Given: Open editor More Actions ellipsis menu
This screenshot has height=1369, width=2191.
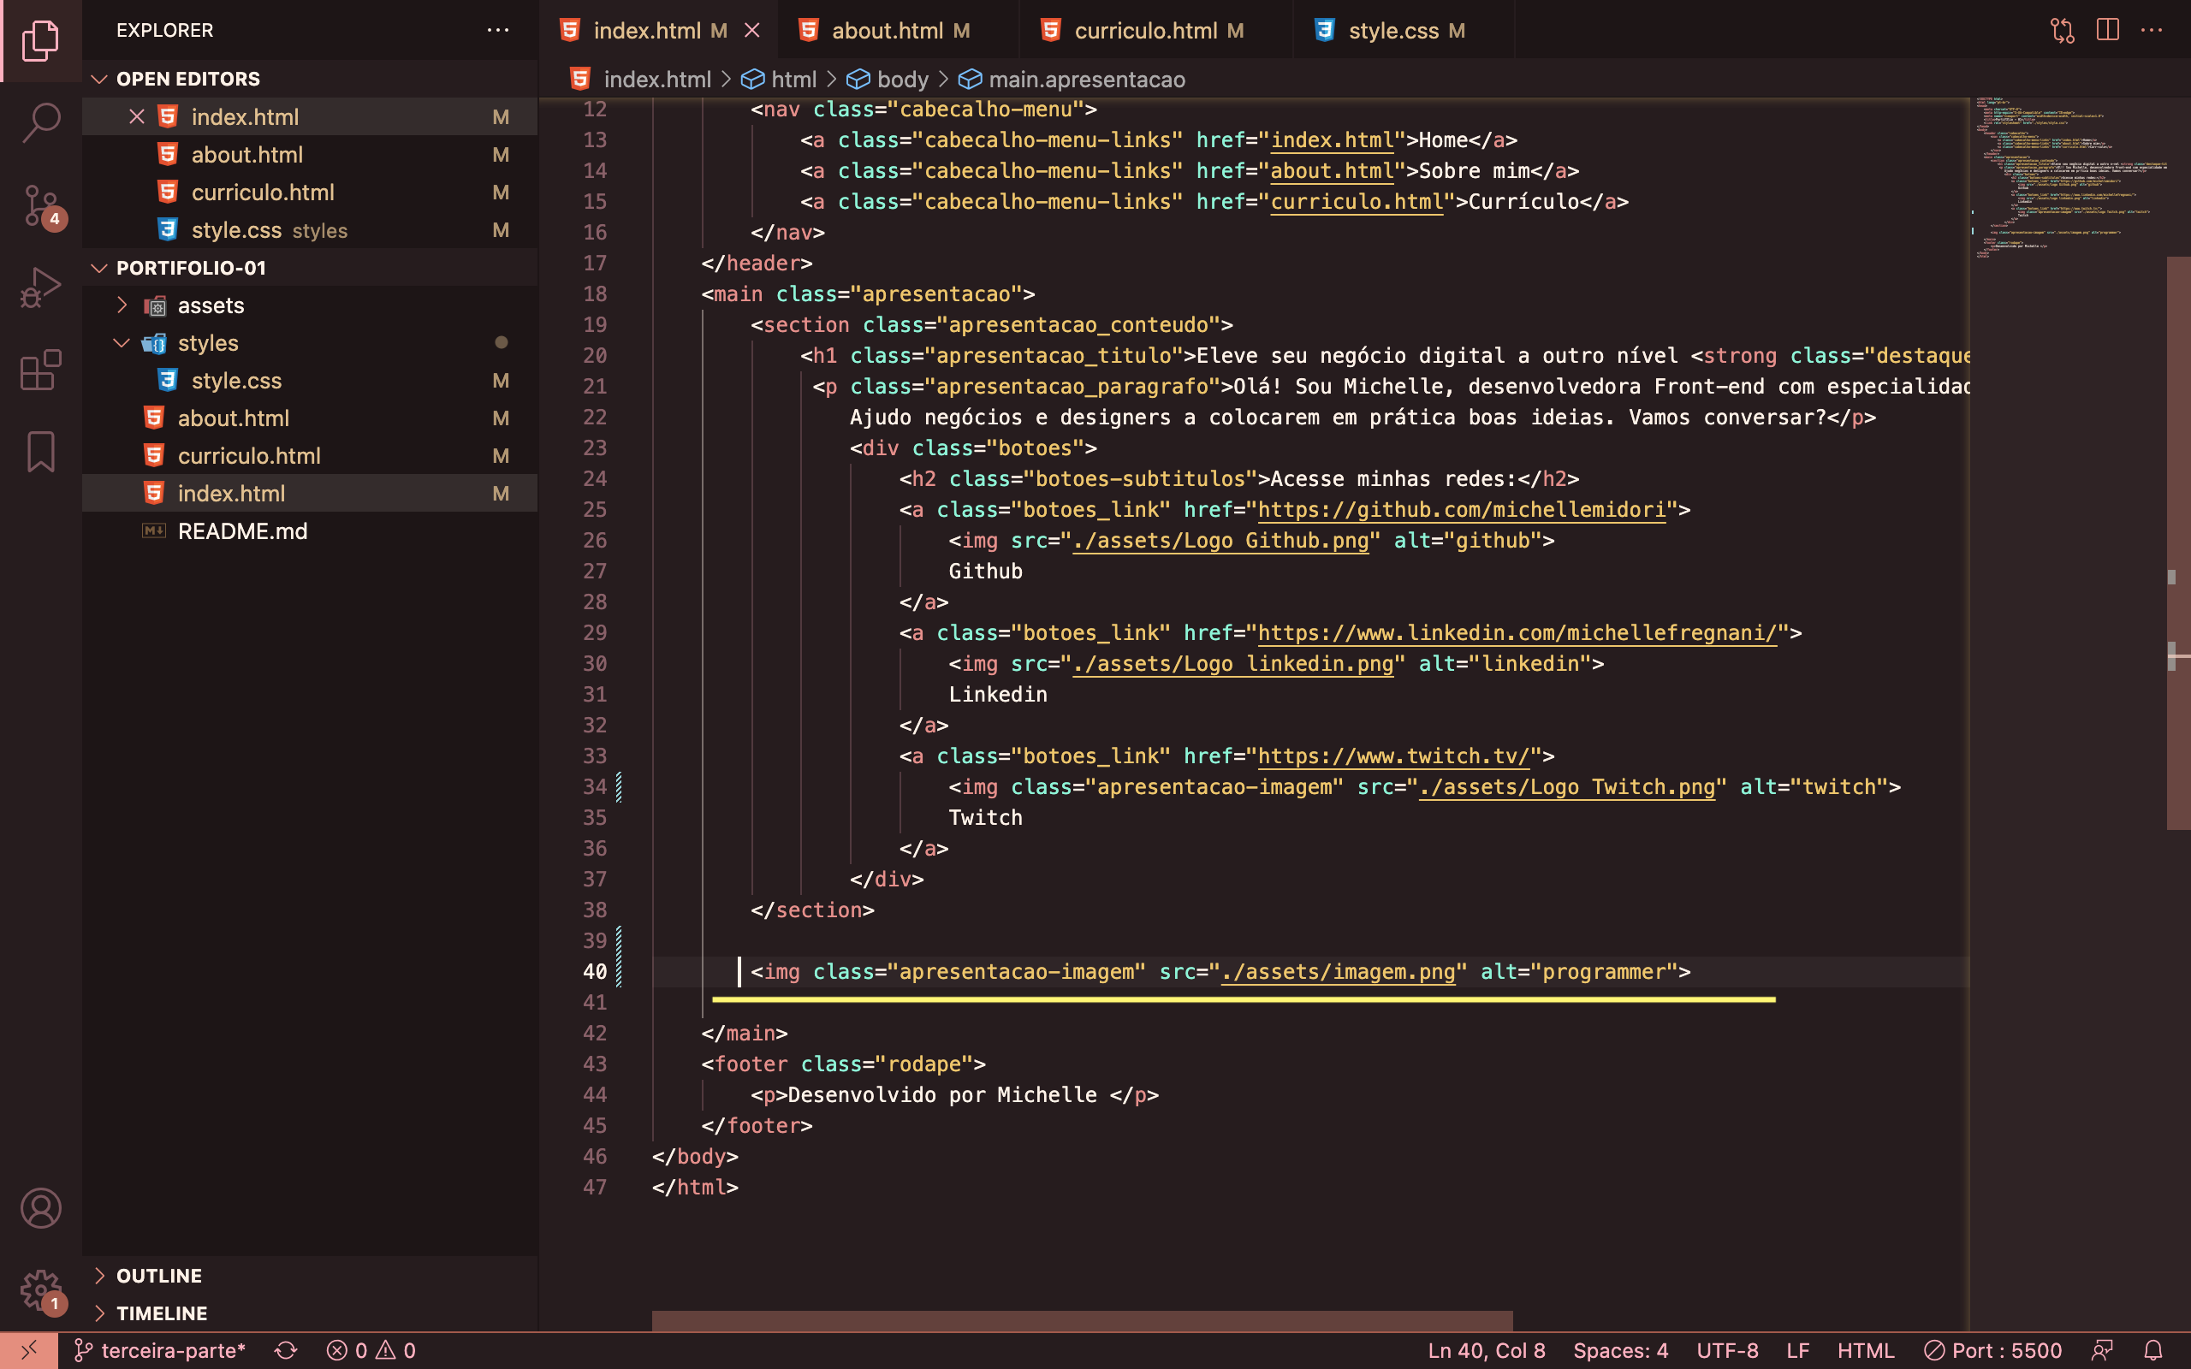Looking at the screenshot, I should click(2151, 31).
